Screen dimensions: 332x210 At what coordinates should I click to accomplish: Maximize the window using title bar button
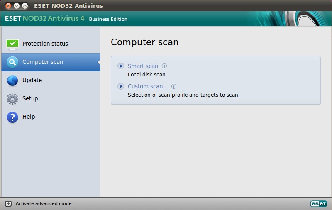pyautogui.click(x=25, y=6)
